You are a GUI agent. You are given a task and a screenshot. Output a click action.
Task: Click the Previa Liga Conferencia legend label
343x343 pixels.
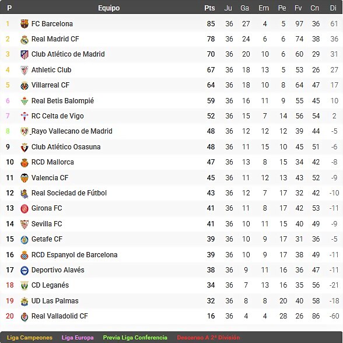coord(135,338)
